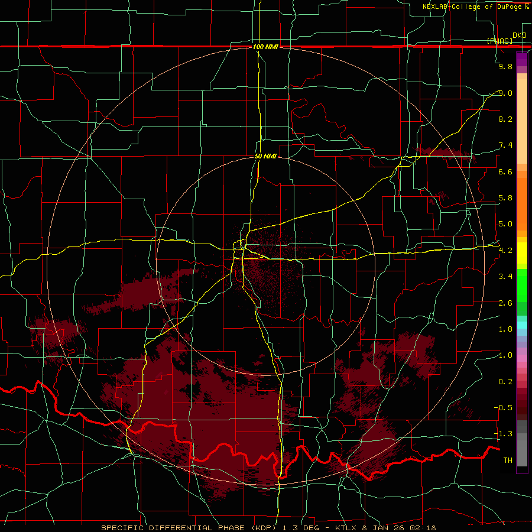Viewport: 532px width, 532px height.
Task: Pick the pink segment of the color bar
Action: pyautogui.click(x=522, y=358)
